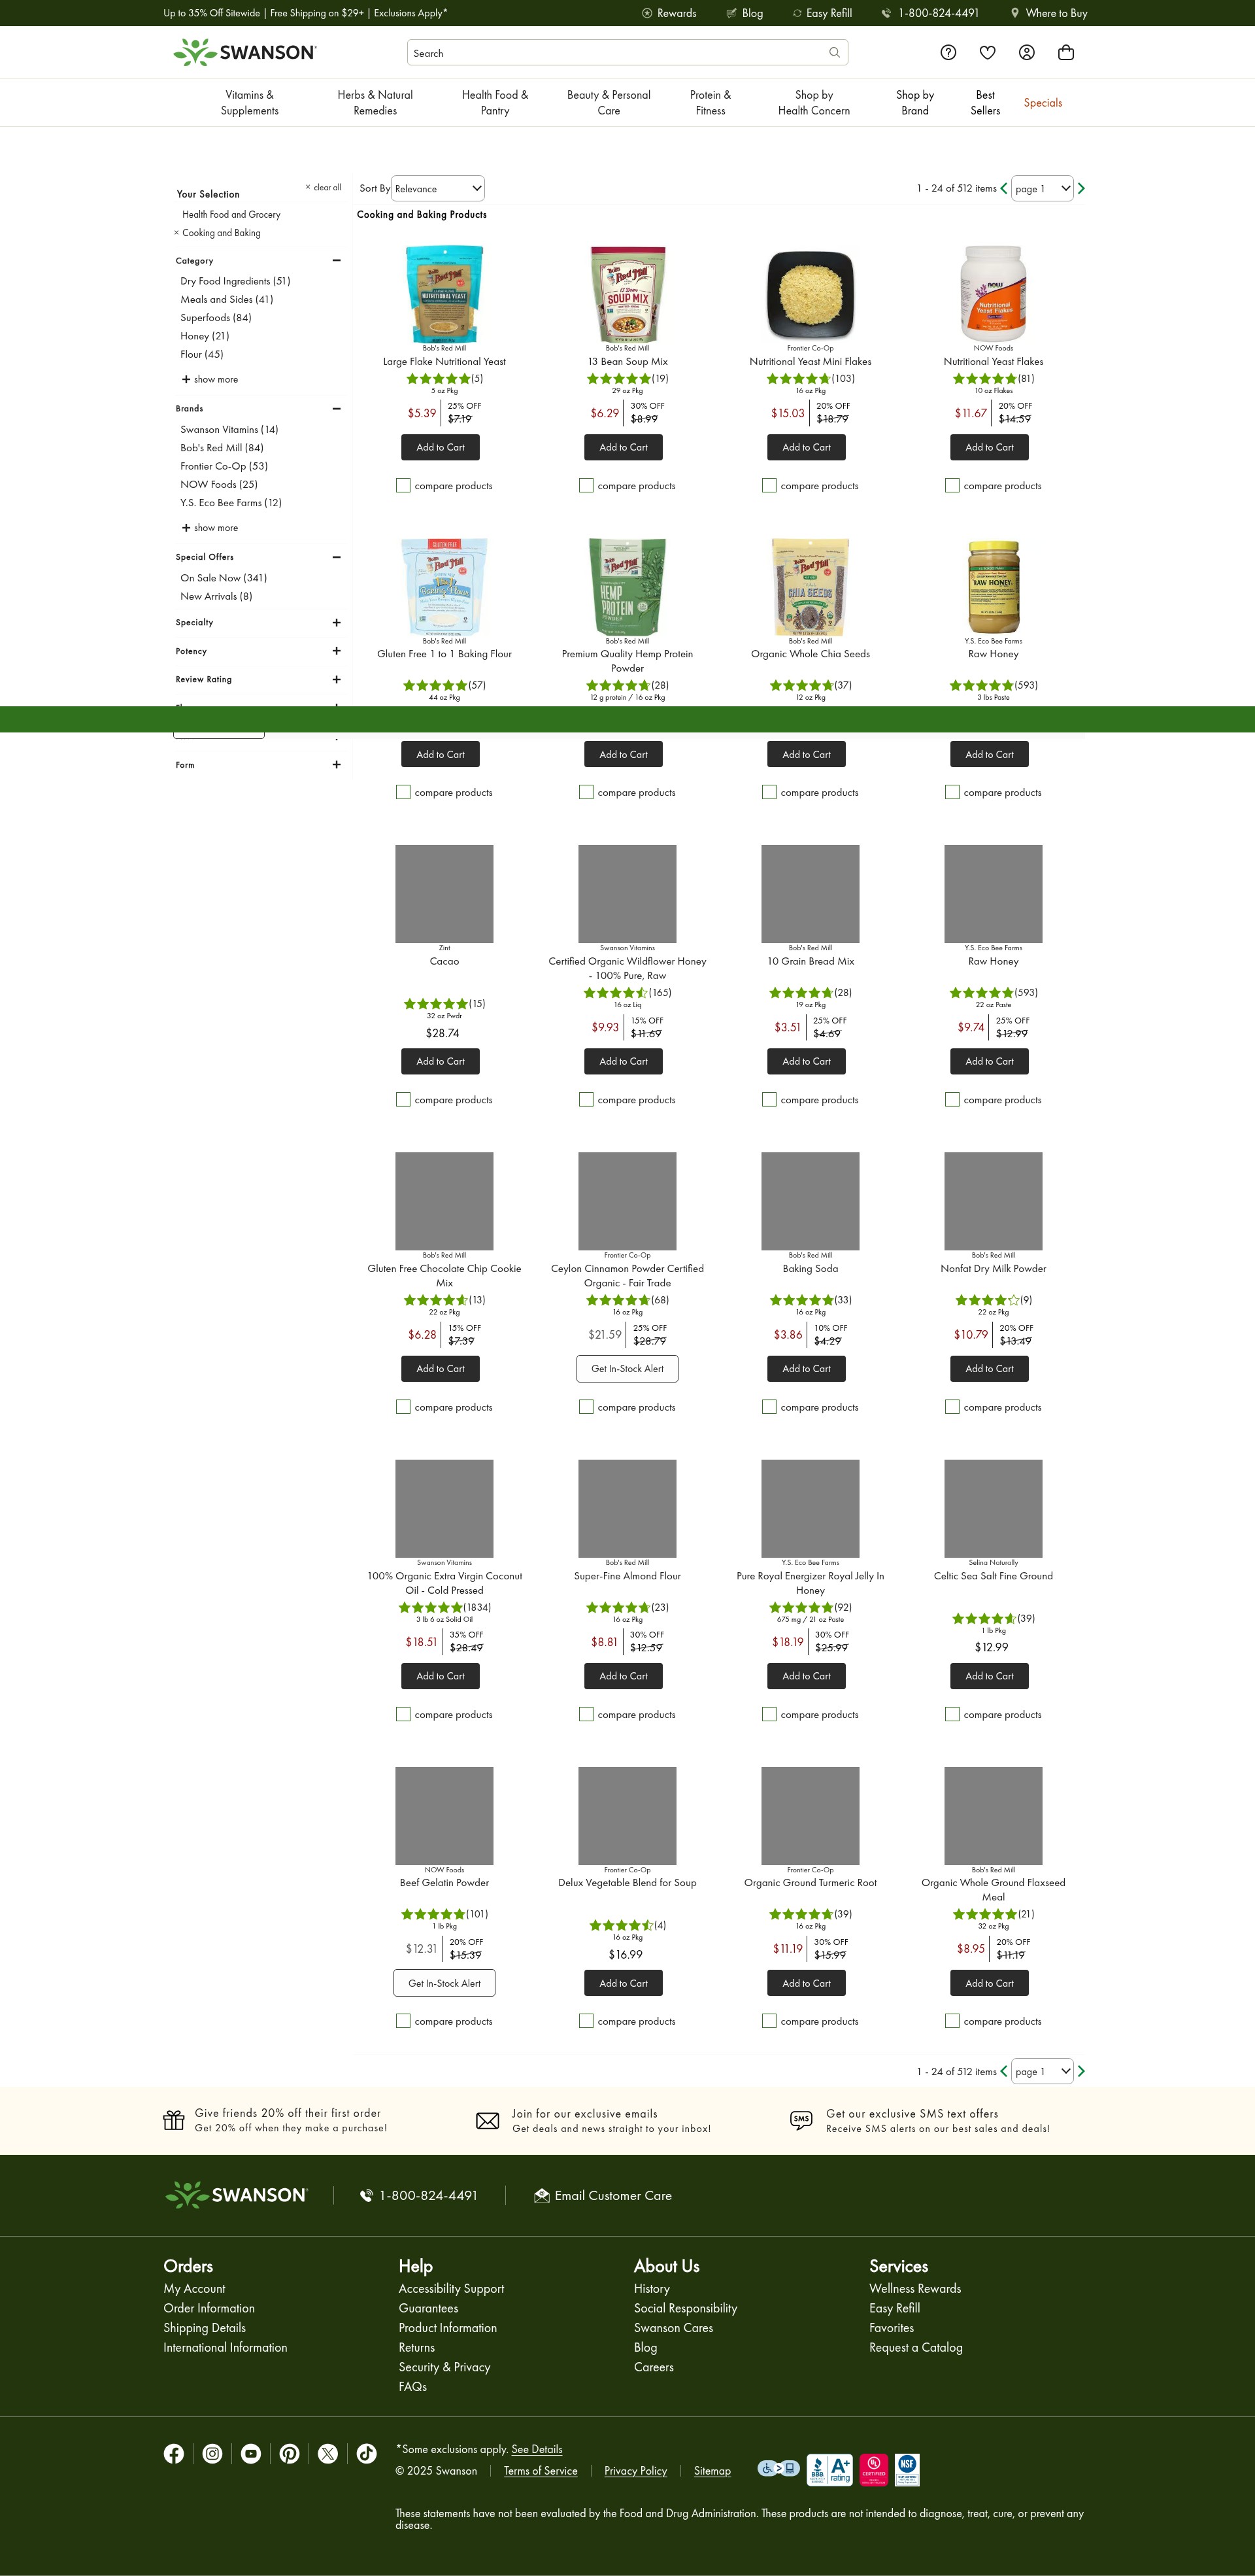Show more categories under Flour

tap(210, 379)
